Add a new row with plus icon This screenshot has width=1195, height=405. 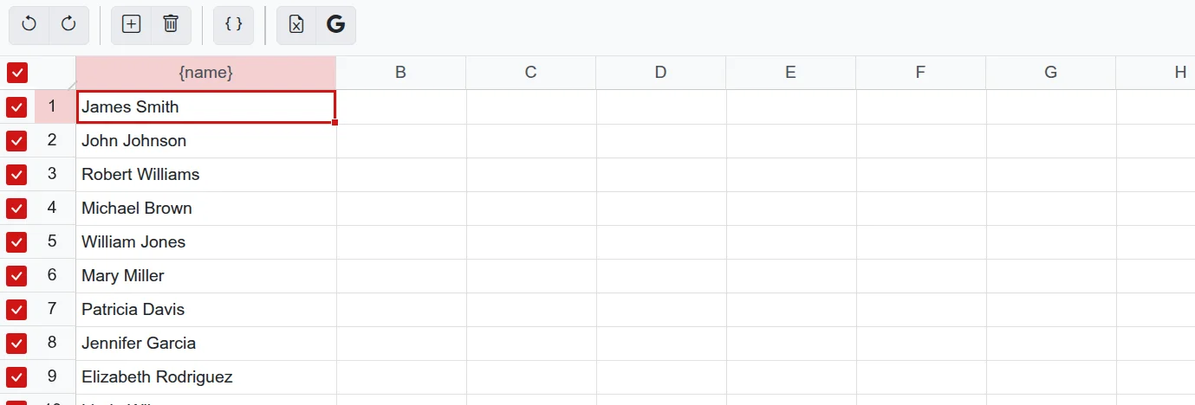pyautogui.click(x=131, y=24)
